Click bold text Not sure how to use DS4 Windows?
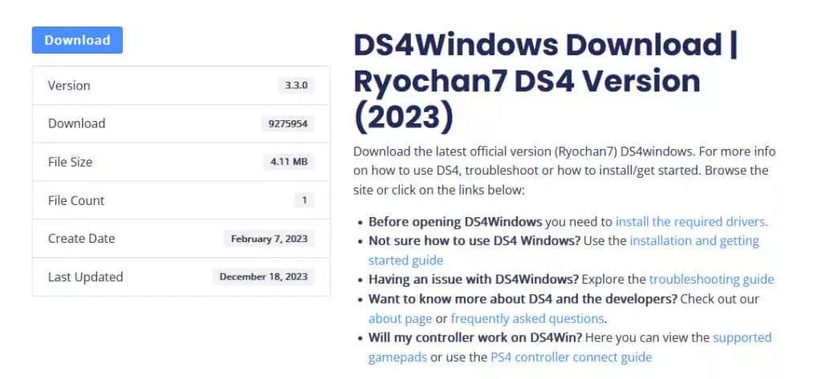 point(474,241)
